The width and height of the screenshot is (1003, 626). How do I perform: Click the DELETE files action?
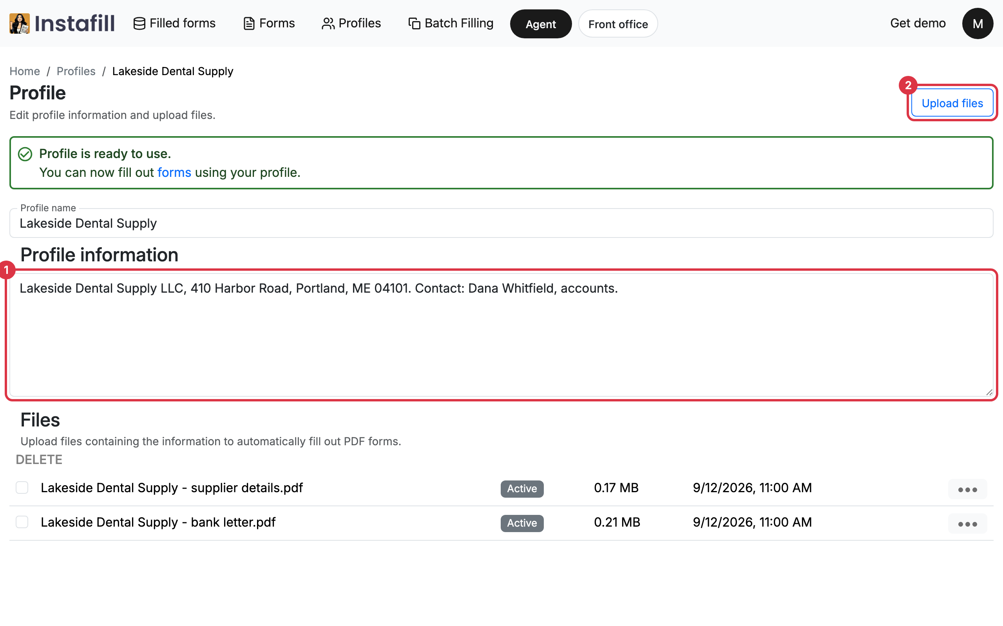(x=39, y=460)
